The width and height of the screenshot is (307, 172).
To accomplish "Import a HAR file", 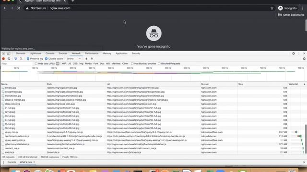I will click(86, 59).
